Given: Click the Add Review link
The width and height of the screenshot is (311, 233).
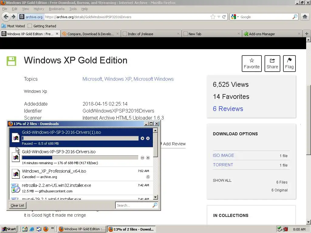Looking at the screenshot, I should [x=174, y=144].
